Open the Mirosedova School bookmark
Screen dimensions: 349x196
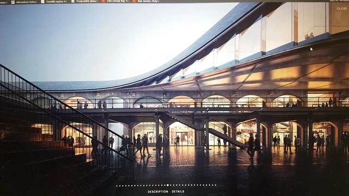click(x=24, y=2)
